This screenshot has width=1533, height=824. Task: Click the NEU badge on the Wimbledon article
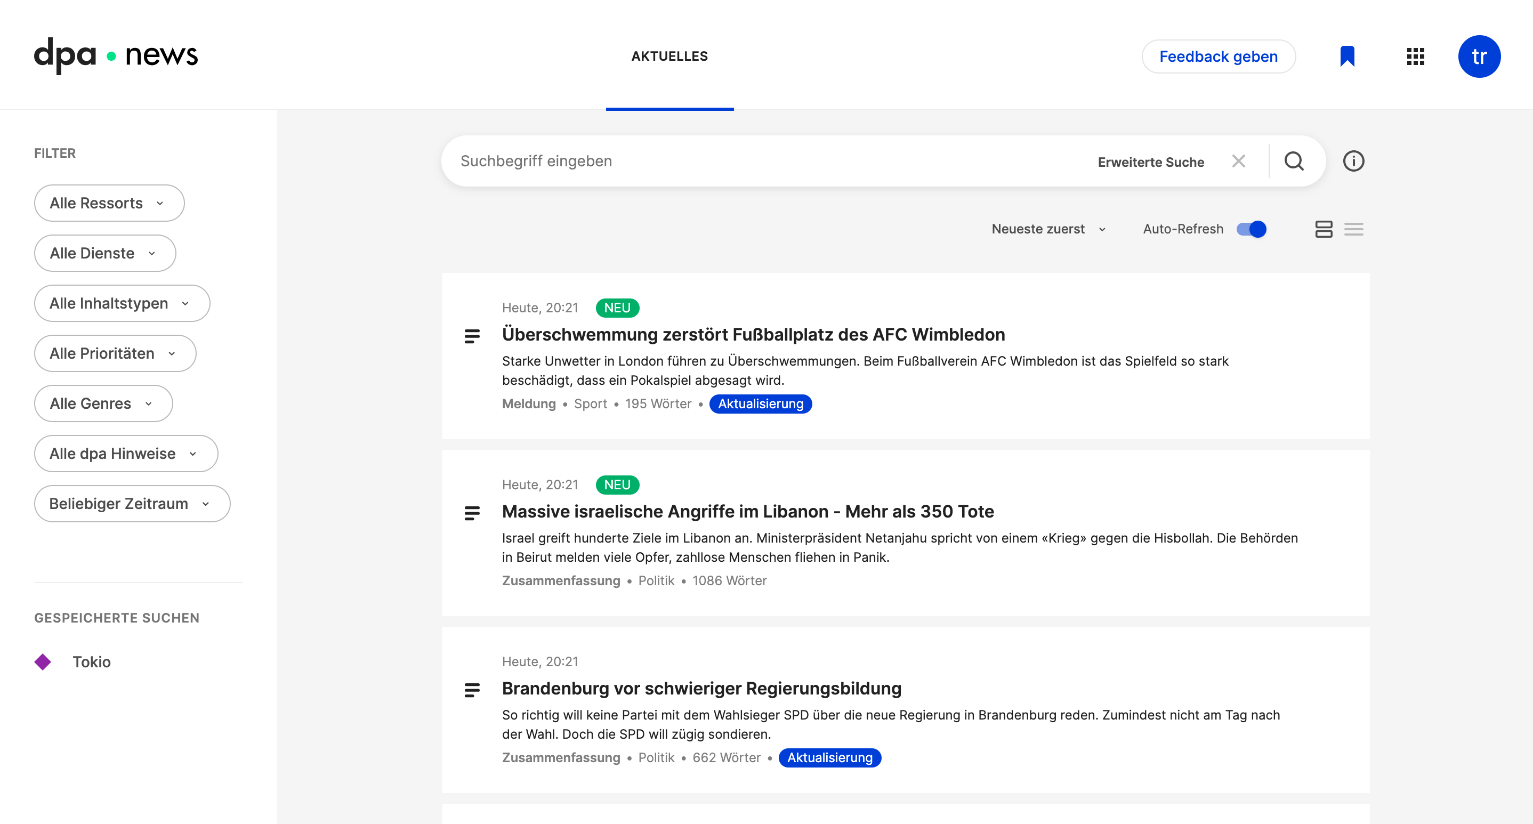pos(617,308)
